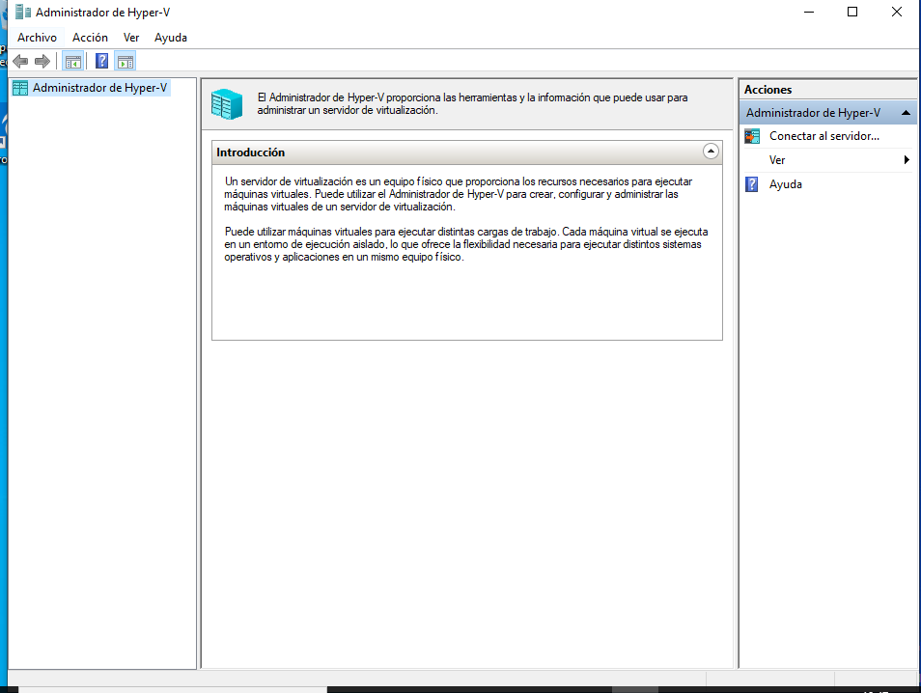Collapse the Introducción section
The height and width of the screenshot is (693, 921).
click(711, 152)
